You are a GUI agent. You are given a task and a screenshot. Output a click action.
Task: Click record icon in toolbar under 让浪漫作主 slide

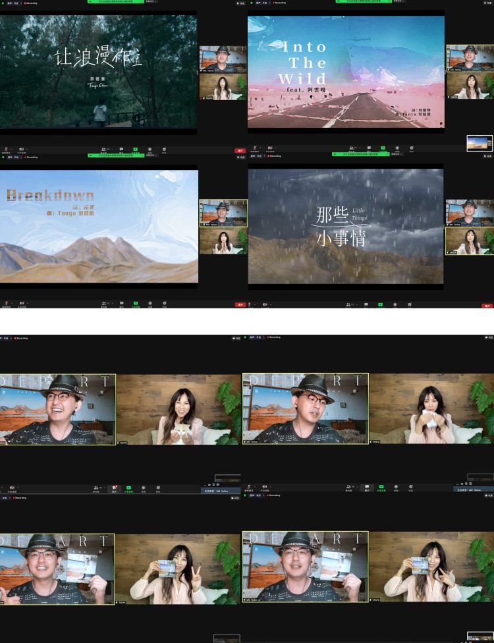pos(150,150)
